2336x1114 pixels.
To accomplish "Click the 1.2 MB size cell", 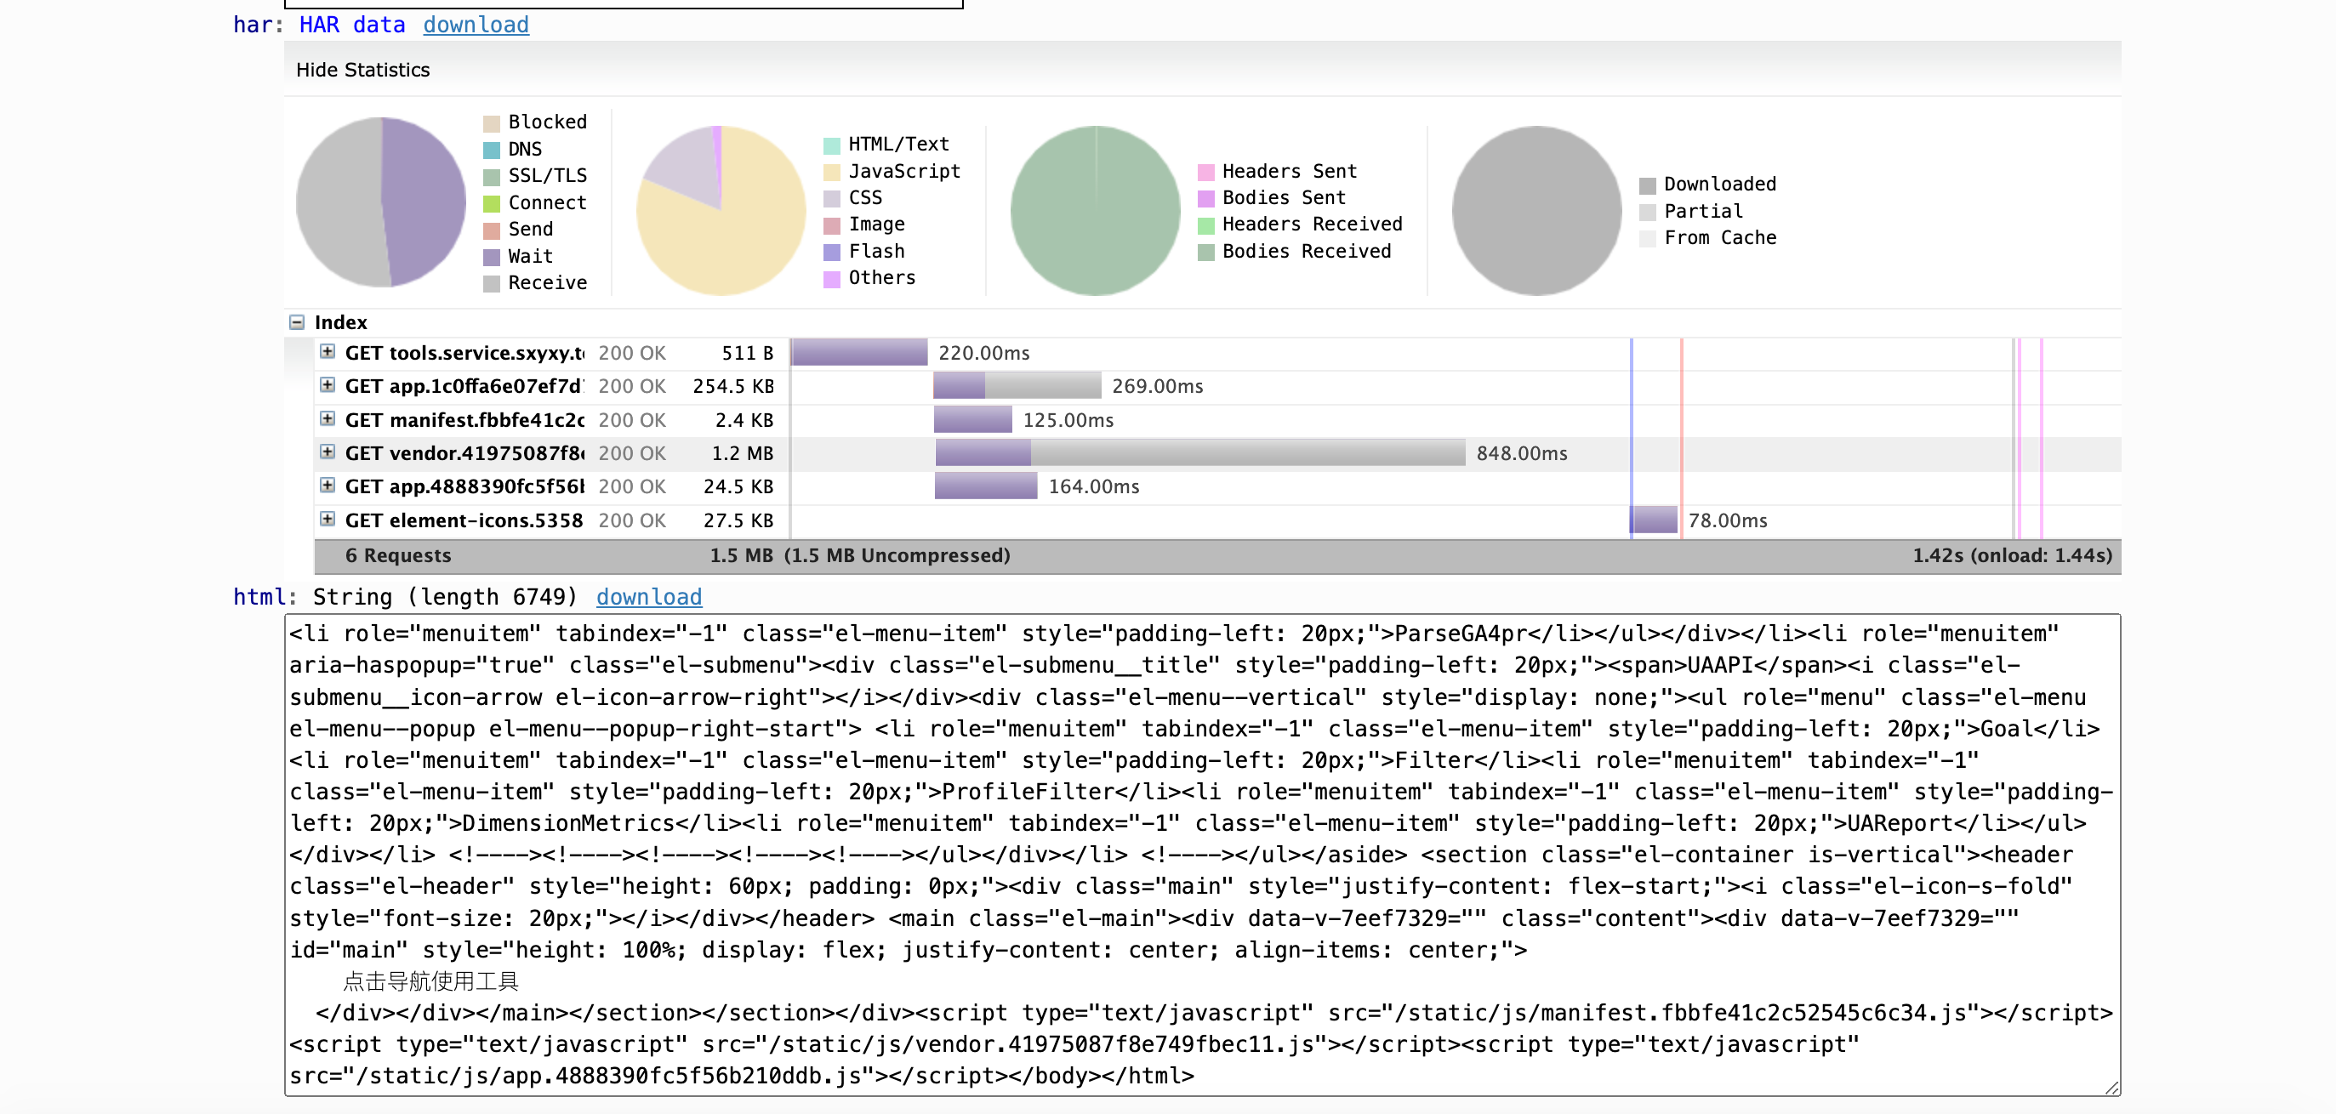I will (742, 453).
